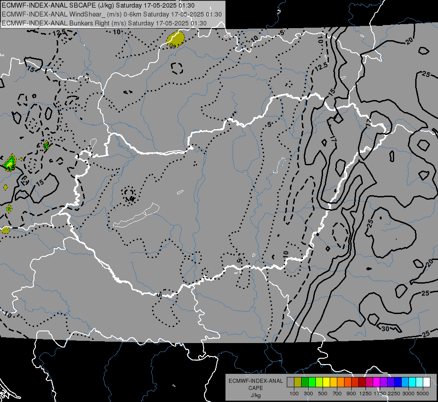Choose the indigo legend swatch
The width and height of the screenshot is (438, 402).
tap(391, 382)
